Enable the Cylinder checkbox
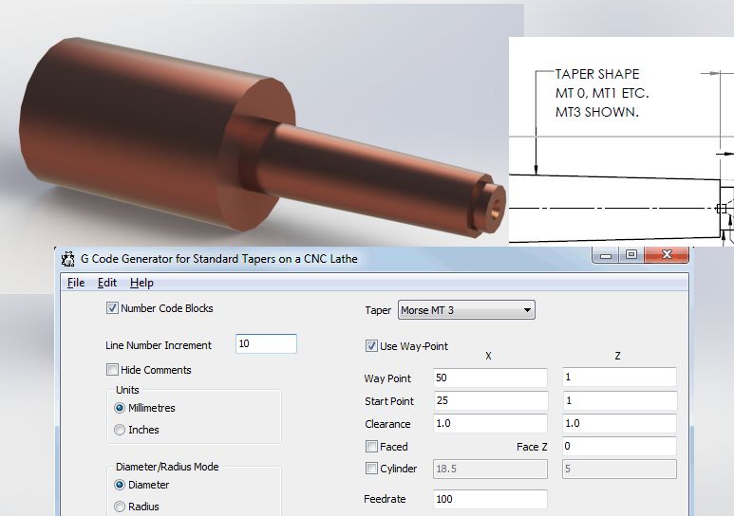This screenshot has height=516, width=734. pyautogui.click(x=371, y=468)
